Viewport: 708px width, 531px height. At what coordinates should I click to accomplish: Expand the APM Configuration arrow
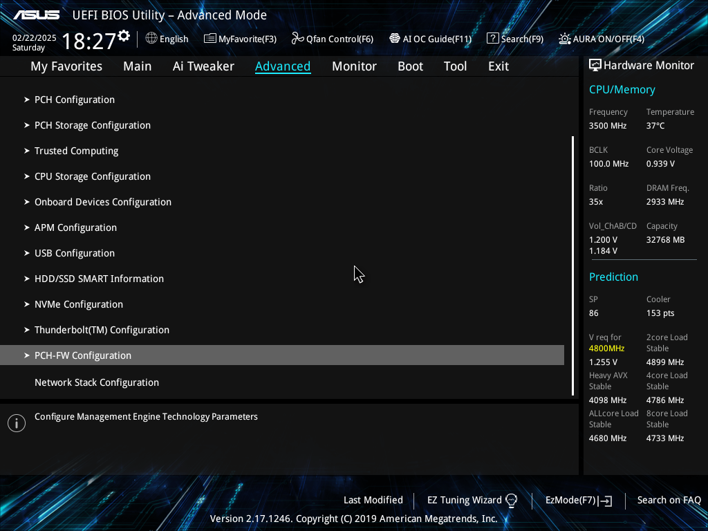pos(27,227)
